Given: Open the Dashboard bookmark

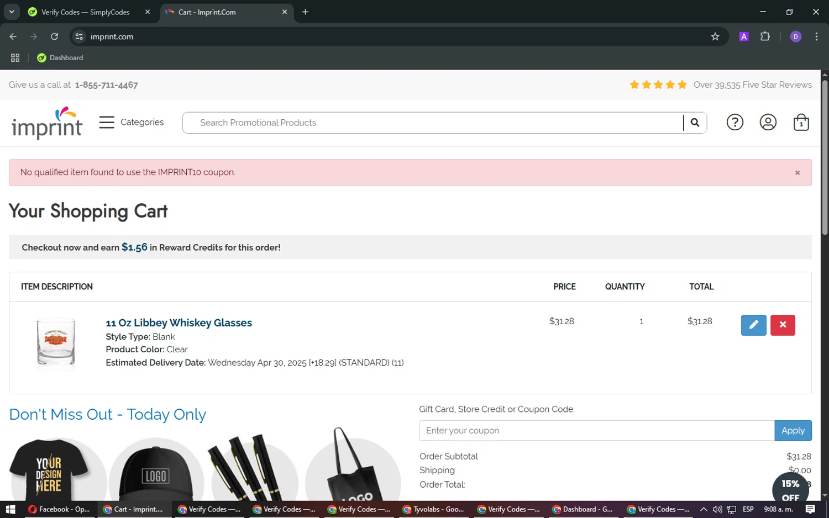Looking at the screenshot, I should [x=60, y=57].
